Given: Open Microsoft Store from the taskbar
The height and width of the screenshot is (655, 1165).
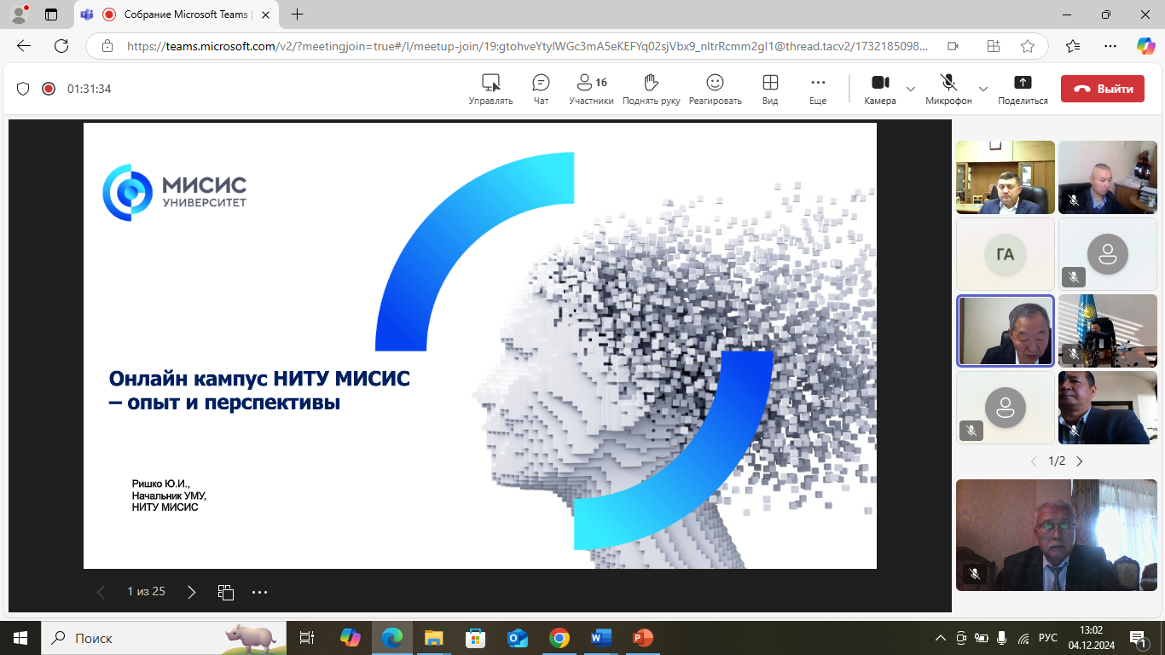Looking at the screenshot, I should (475, 638).
